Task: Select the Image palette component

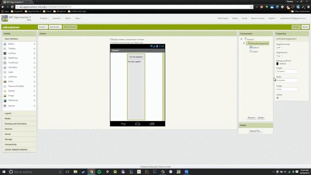Action: tap(11, 96)
